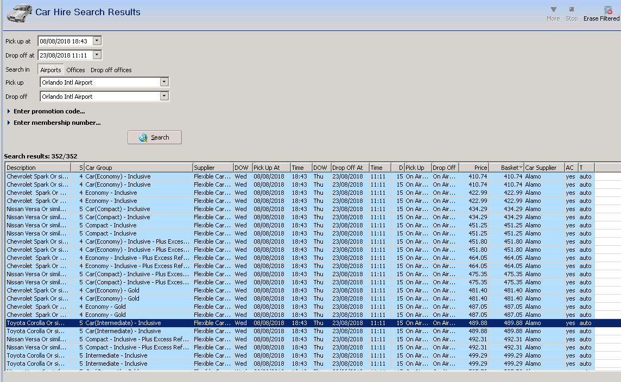
Task: Open the Pick up location dropdown arrow
Action: [x=164, y=82]
